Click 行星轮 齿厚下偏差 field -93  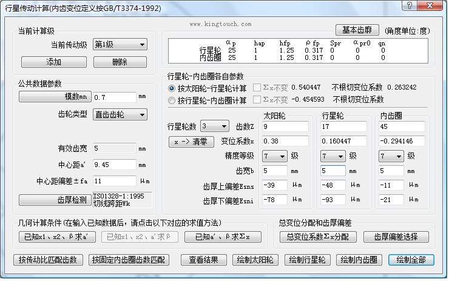333,200
